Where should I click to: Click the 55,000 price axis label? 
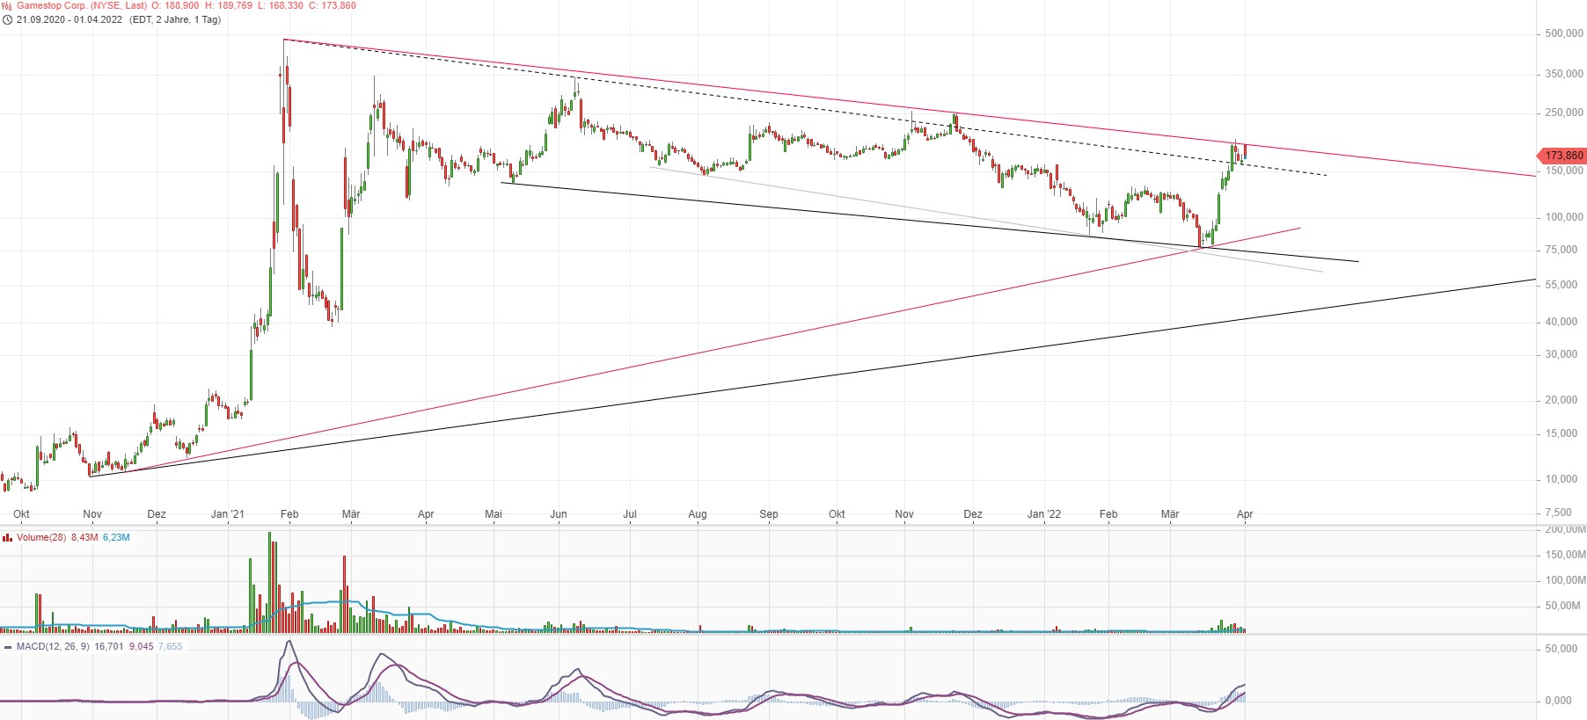pos(1562,285)
